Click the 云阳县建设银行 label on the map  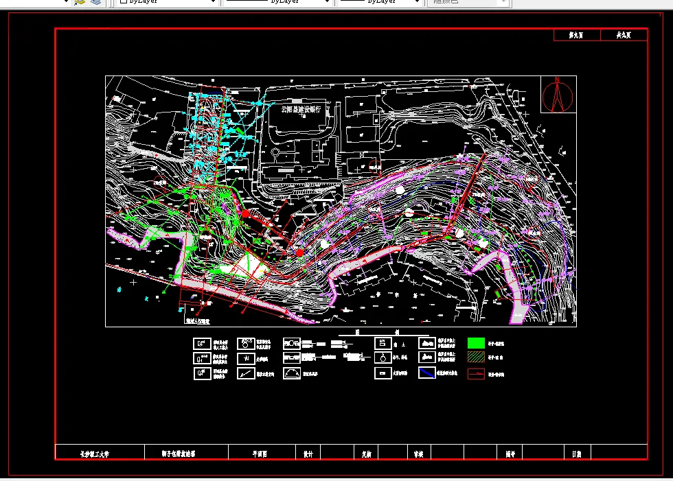tap(301, 109)
